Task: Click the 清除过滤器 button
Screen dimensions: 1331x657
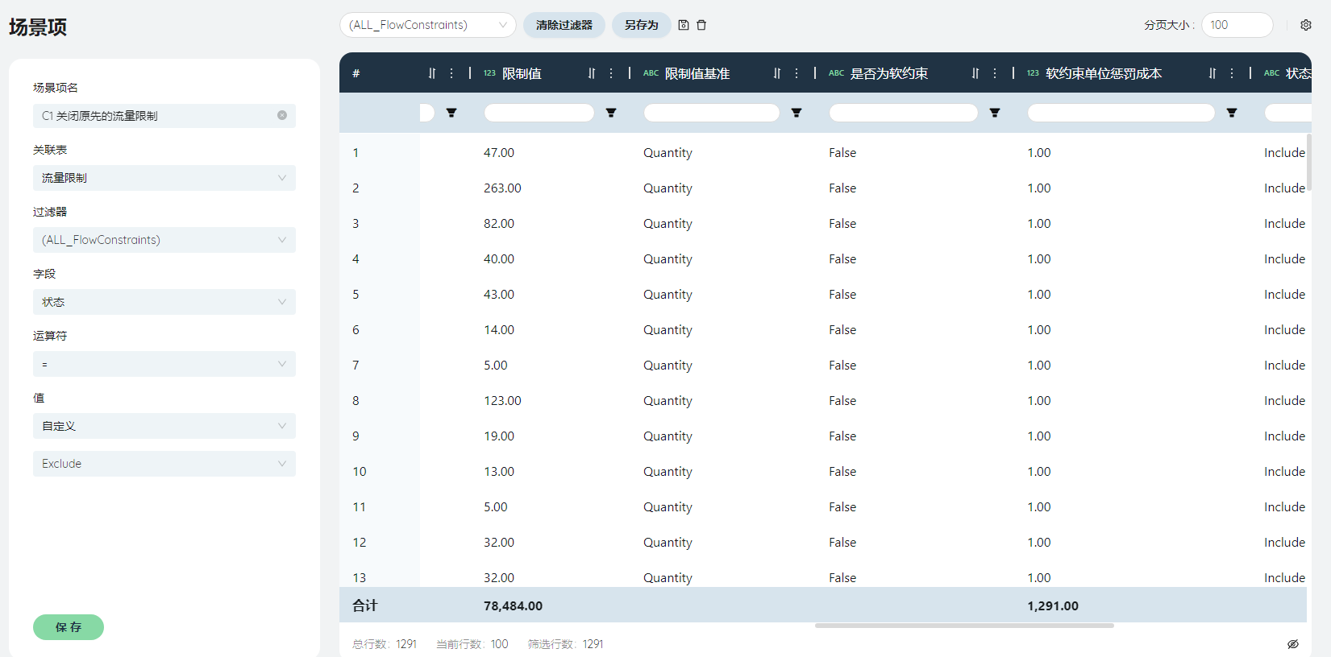Action: click(564, 25)
